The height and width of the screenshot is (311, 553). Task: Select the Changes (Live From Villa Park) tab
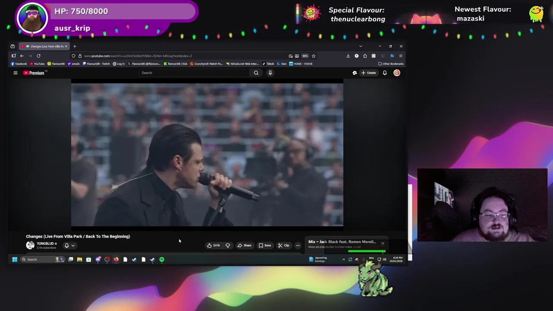pos(44,46)
